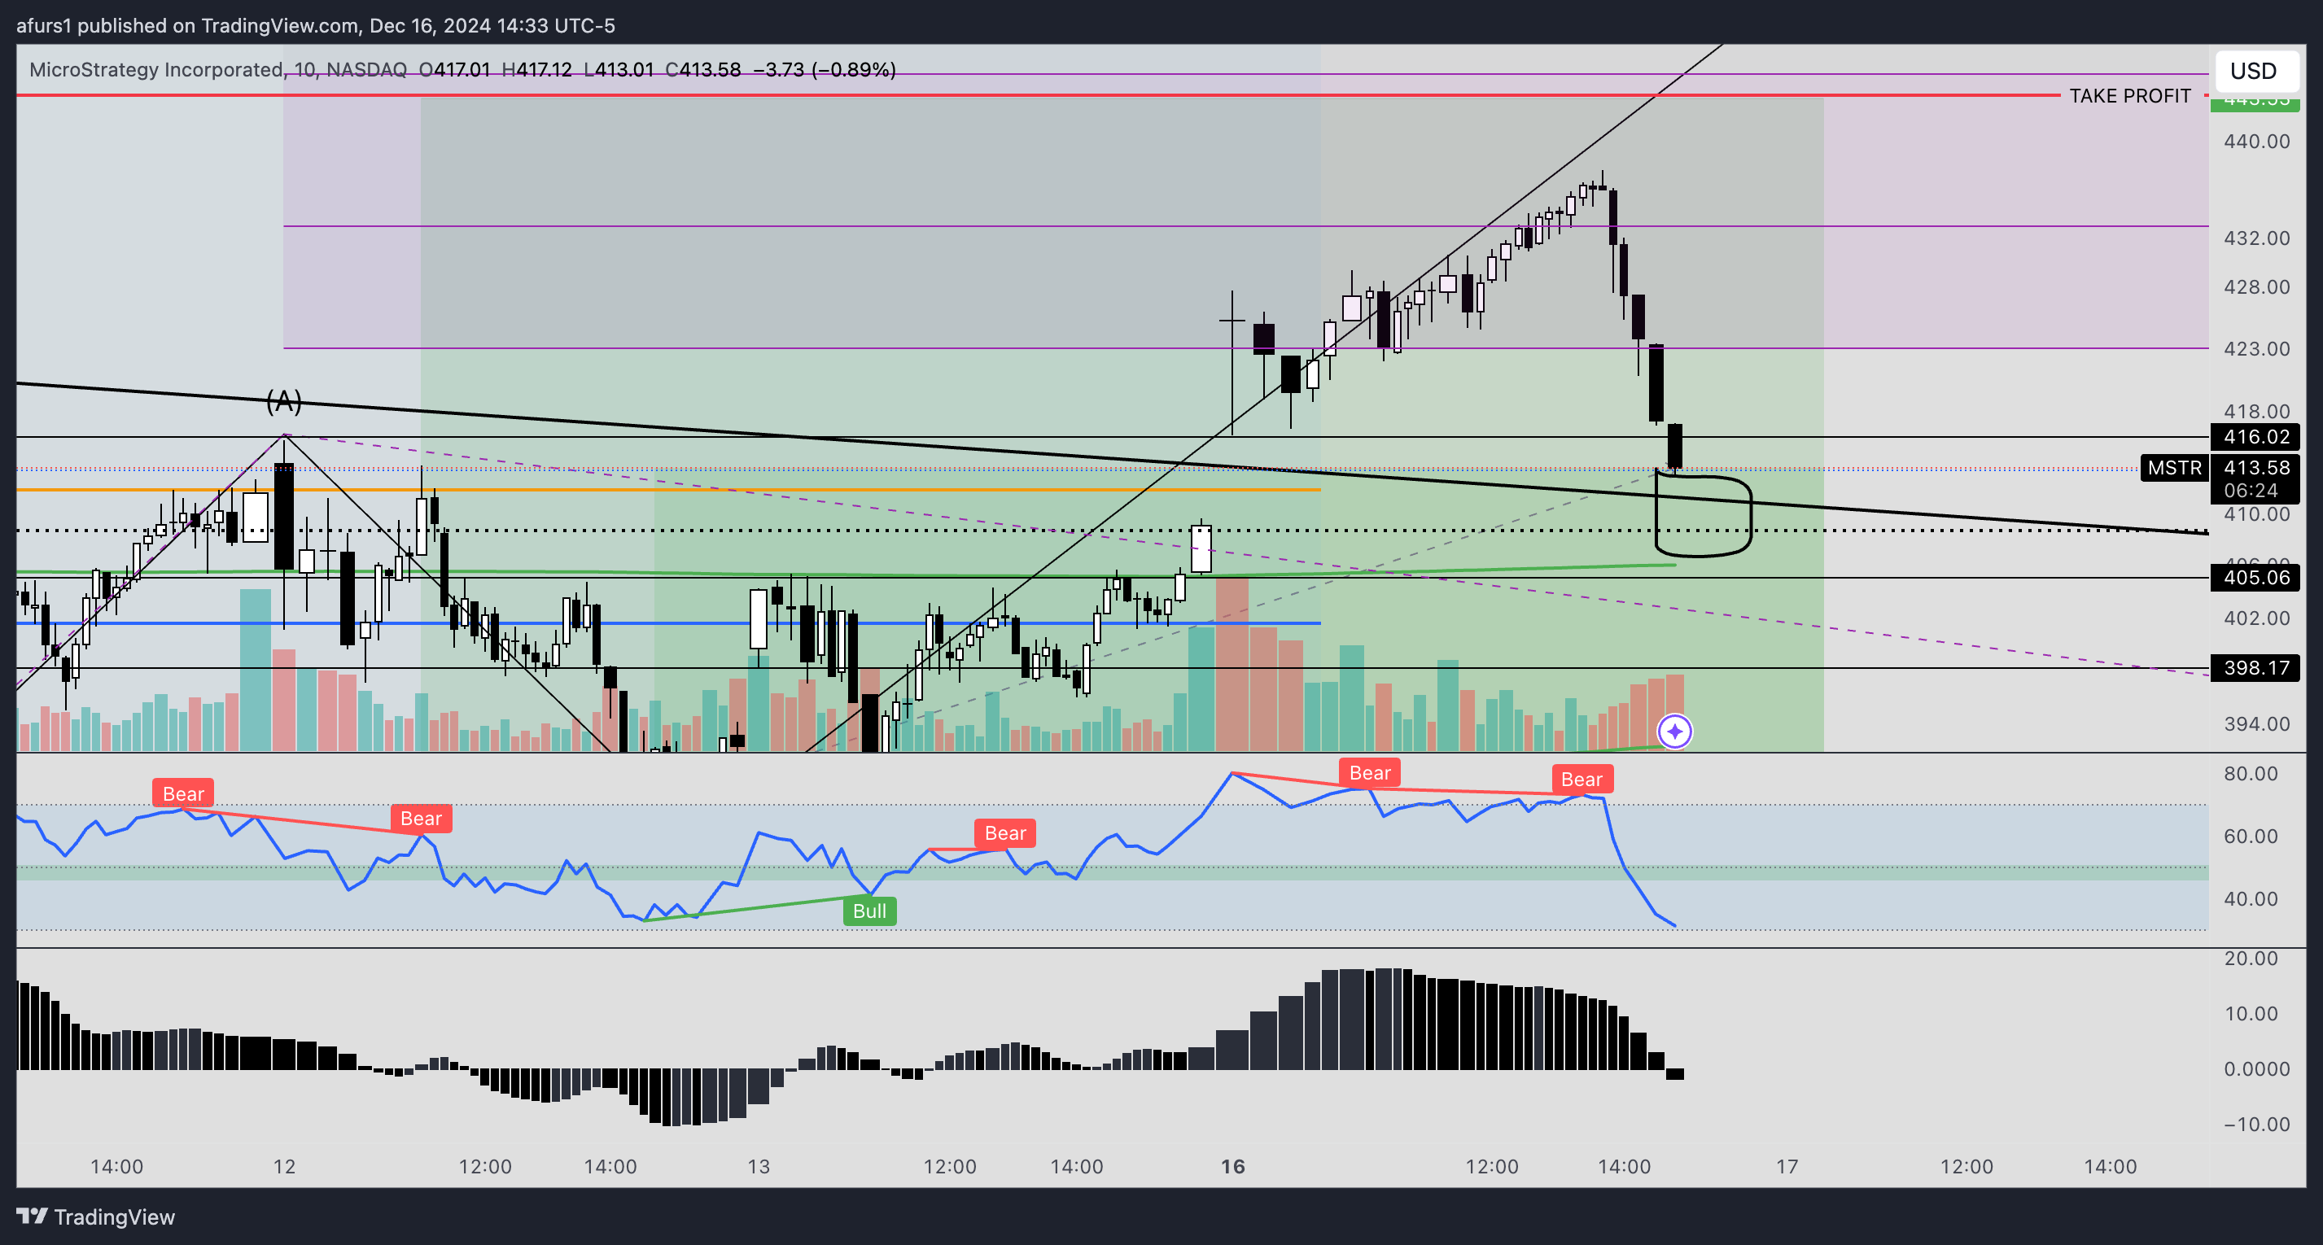The image size is (2323, 1245).
Task: Click the green take profit price tag
Action: tap(2255, 103)
